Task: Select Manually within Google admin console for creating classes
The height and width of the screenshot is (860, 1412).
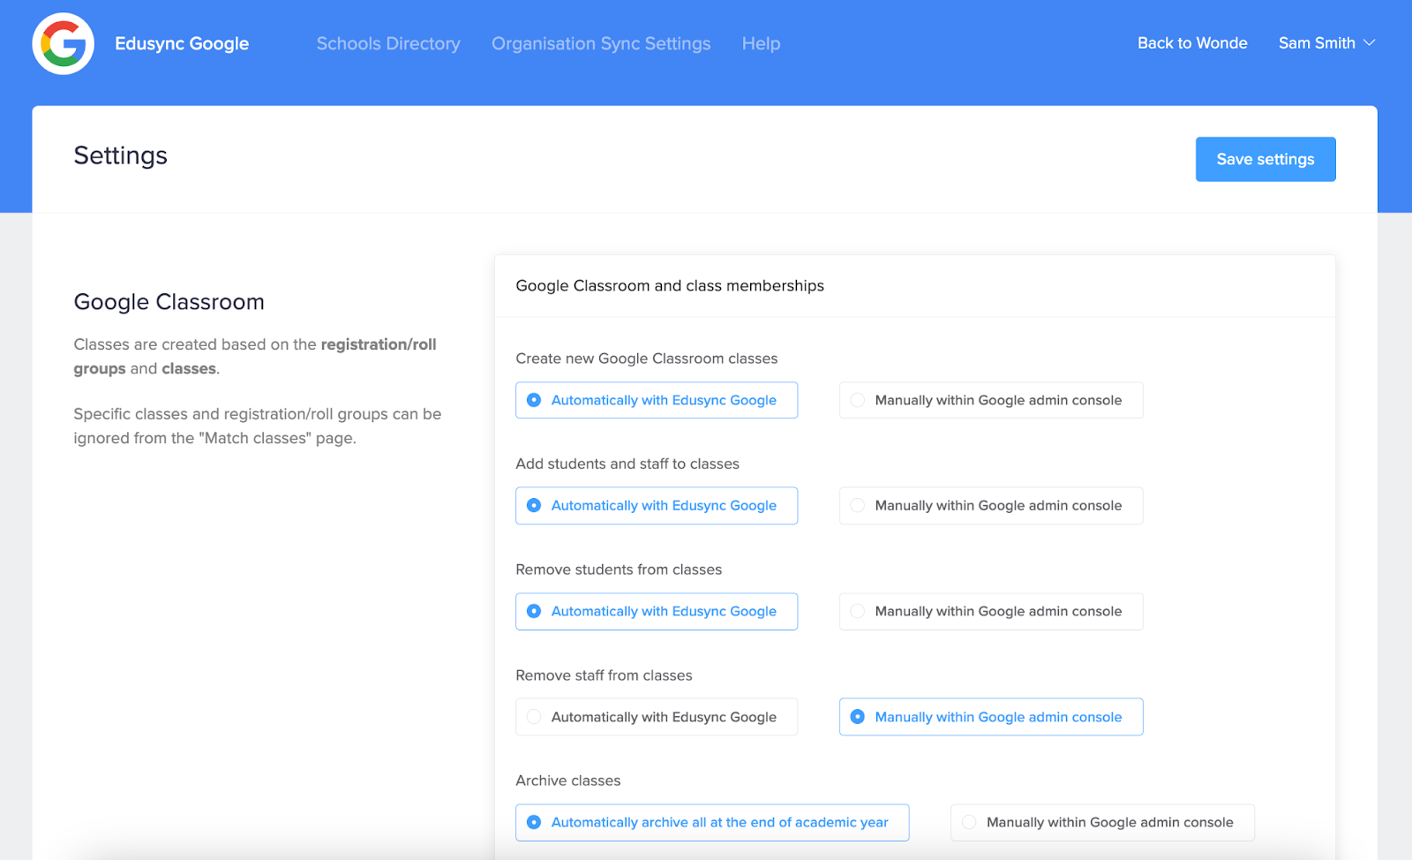Action: coord(991,400)
